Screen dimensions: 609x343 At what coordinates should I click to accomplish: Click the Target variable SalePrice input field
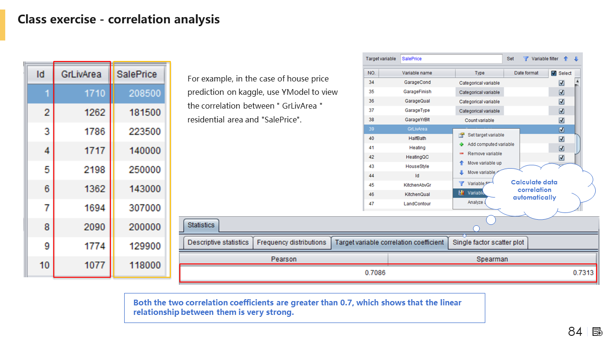click(451, 59)
